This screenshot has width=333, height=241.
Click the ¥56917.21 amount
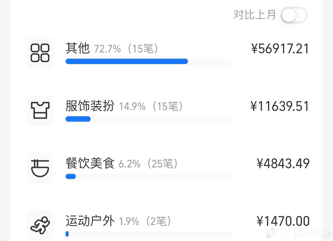(x=280, y=49)
